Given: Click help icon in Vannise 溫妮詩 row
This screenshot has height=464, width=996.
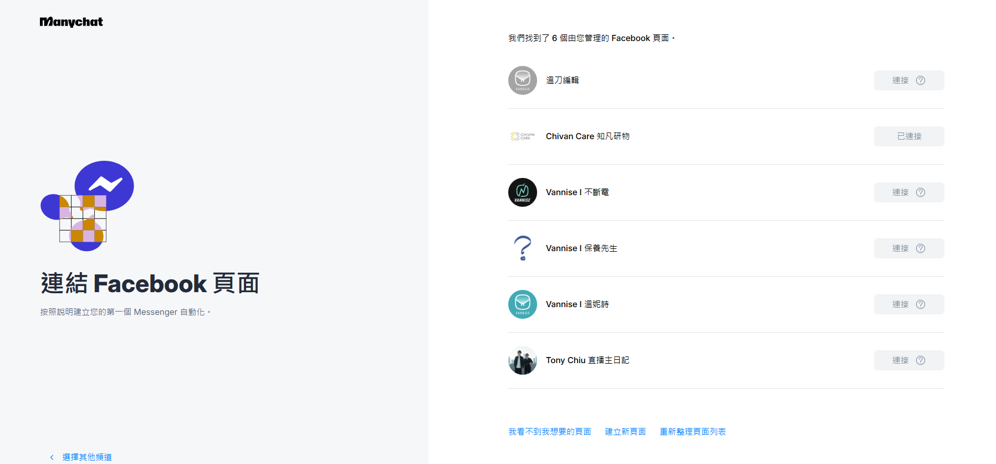Looking at the screenshot, I should pyautogui.click(x=921, y=304).
